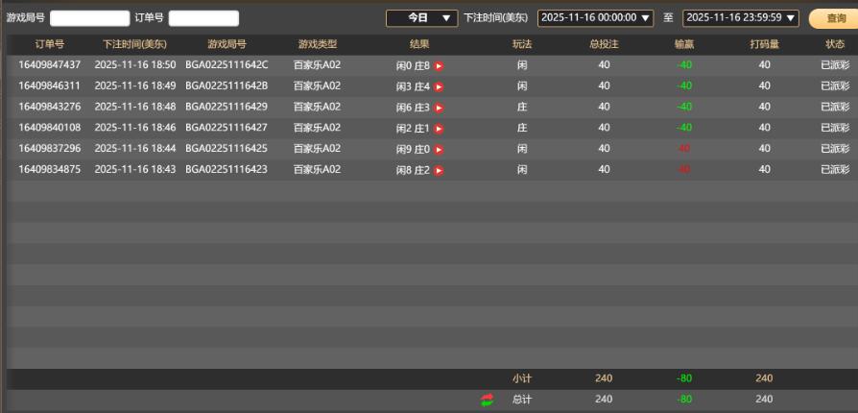
Task: Open the end datetime 23:59:59 dropdown
Action: click(740, 18)
